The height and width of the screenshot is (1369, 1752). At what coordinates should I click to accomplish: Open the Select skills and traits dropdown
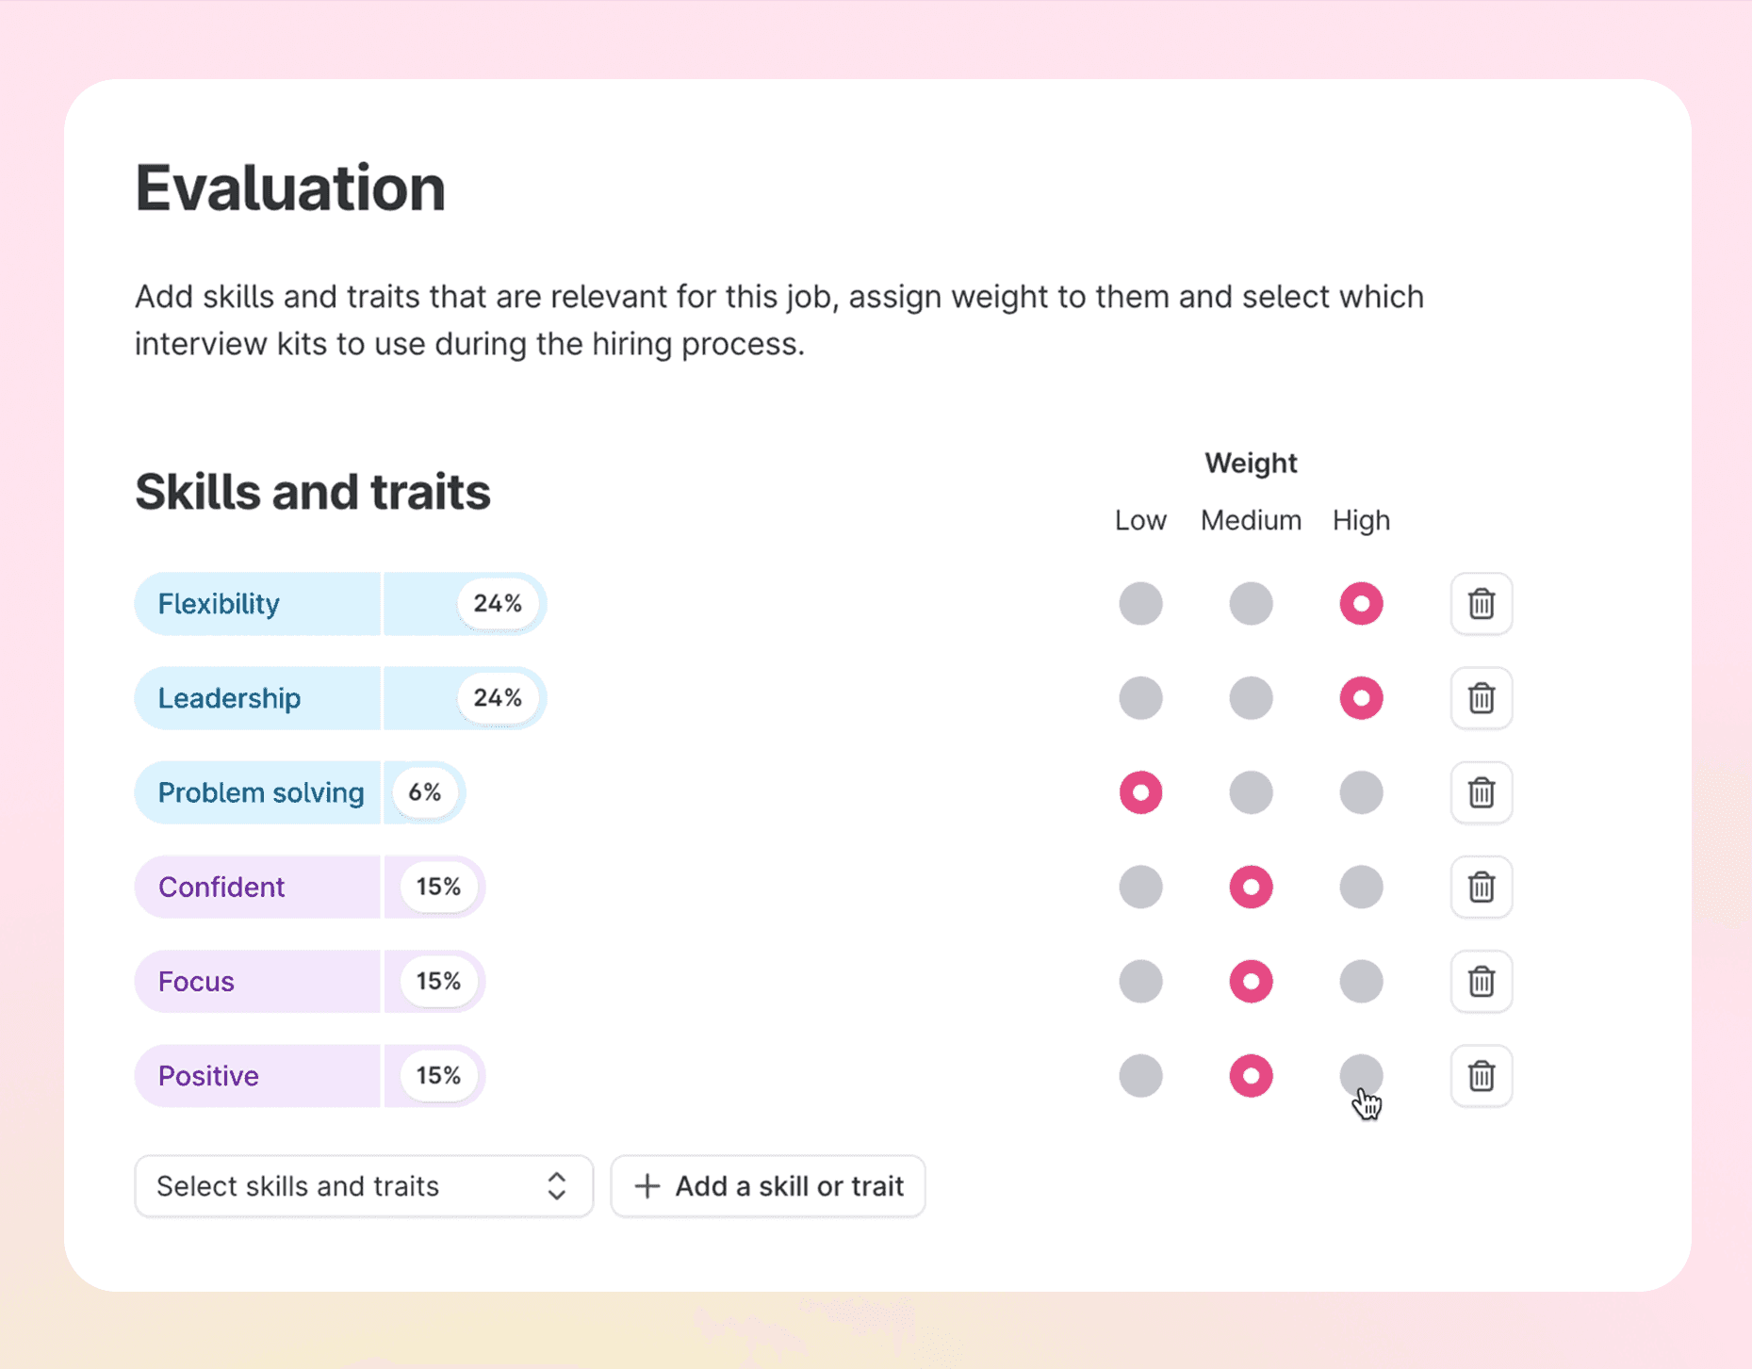(364, 1185)
